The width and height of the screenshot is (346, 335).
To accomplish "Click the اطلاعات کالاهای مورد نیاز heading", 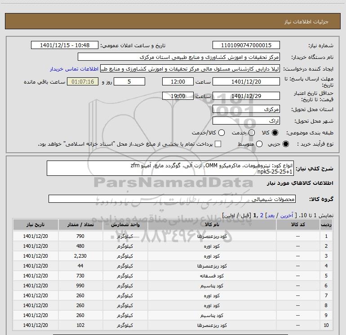I will tap(300, 183).
